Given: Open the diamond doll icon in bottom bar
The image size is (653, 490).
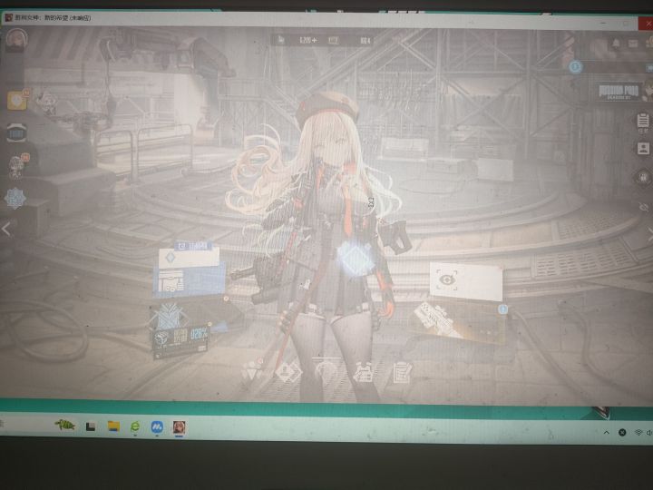Looking at the screenshot, I should click(x=288, y=373).
